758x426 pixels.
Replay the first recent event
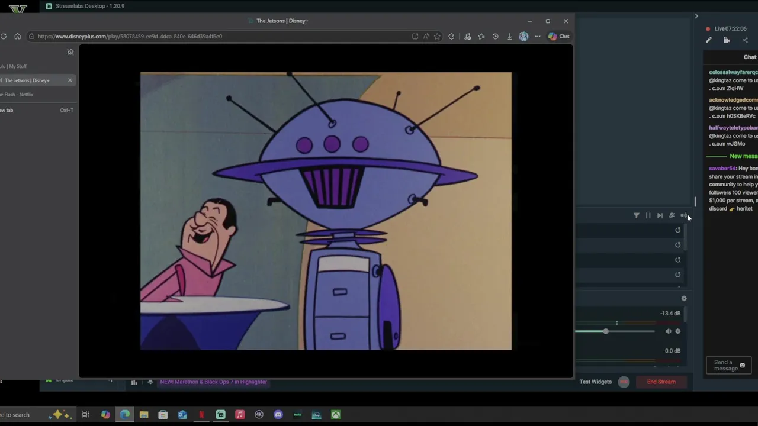click(x=678, y=230)
